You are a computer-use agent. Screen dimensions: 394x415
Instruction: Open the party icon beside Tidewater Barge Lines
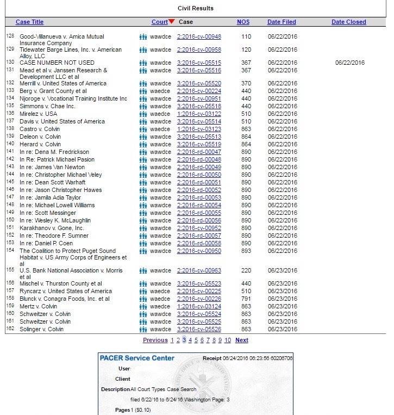(143, 50)
